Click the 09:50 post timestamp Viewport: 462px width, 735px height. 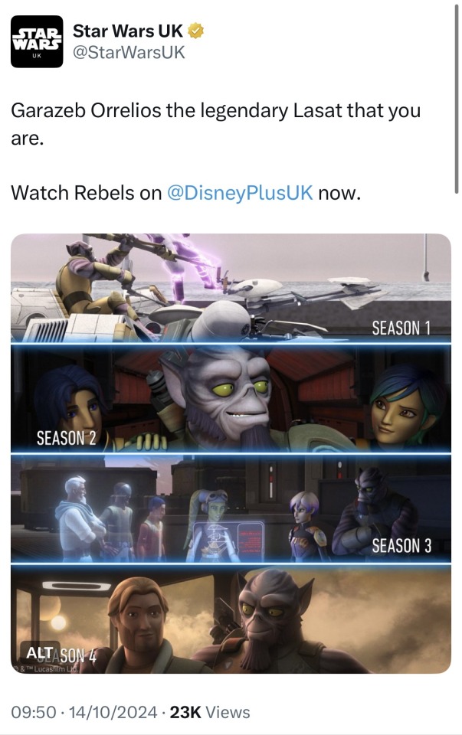tap(33, 712)
